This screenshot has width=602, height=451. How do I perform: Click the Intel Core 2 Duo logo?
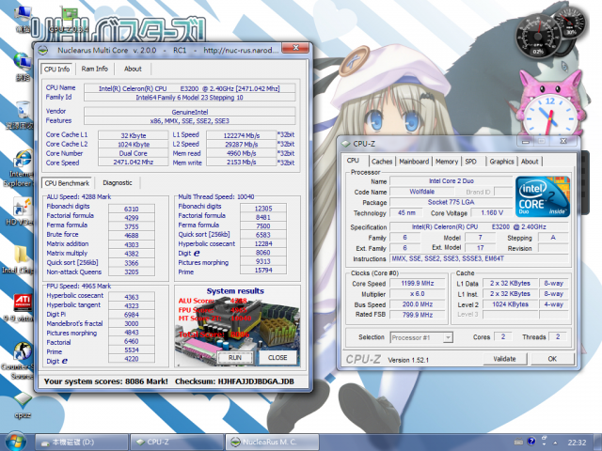(x=542, y=196)
